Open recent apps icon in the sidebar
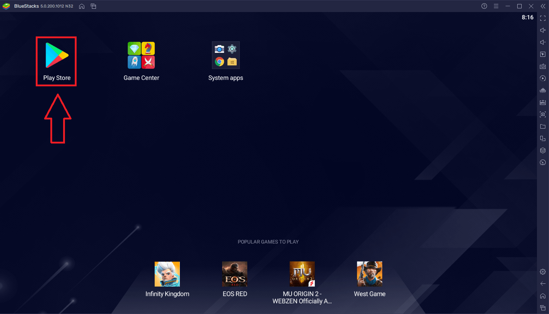549x314 pixels. [543, 308]
